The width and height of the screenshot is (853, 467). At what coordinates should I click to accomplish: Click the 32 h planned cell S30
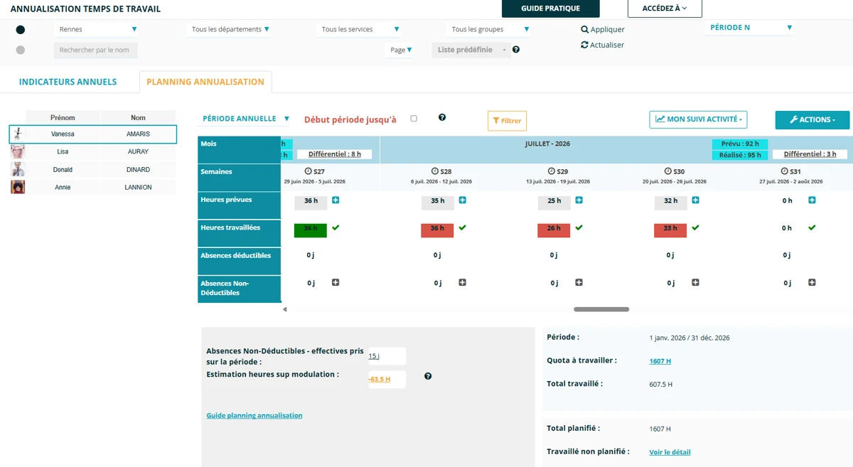pyautogui.click(x=671, y=202)
